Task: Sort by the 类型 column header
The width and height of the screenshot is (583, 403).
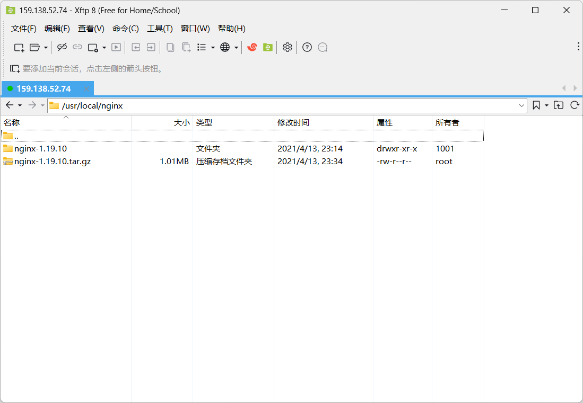Action: 233,122
